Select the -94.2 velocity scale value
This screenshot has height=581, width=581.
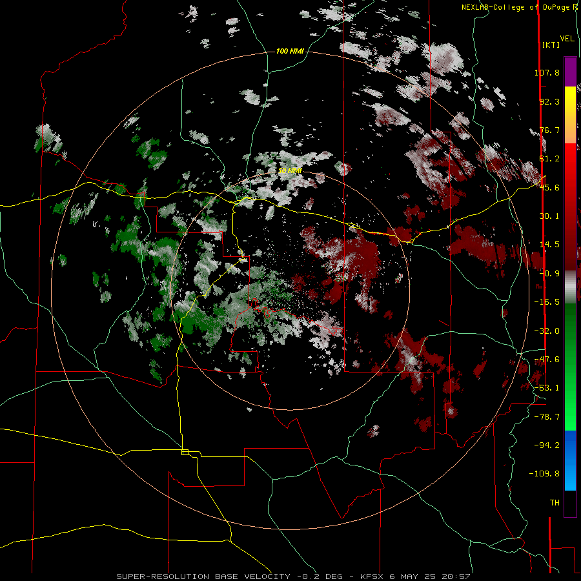(547, 445)
